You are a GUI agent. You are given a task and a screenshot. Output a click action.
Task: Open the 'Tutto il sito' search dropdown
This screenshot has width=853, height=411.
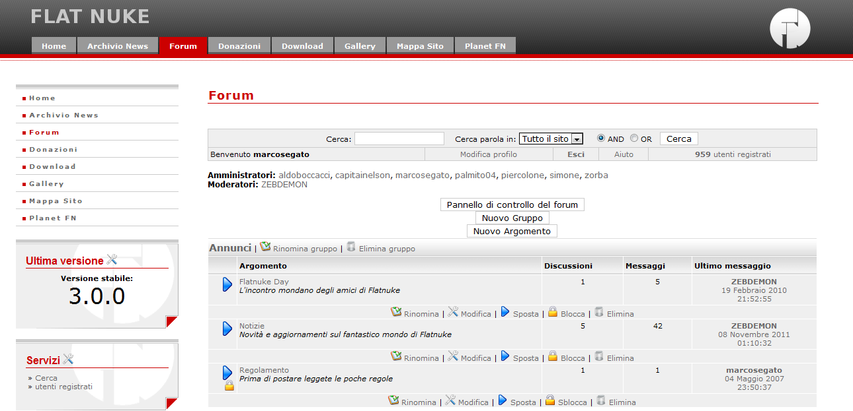click(x=551, y=139)
